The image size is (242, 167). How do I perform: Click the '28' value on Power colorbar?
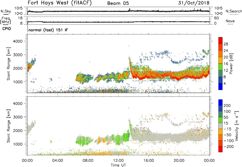tap(226, 44)
